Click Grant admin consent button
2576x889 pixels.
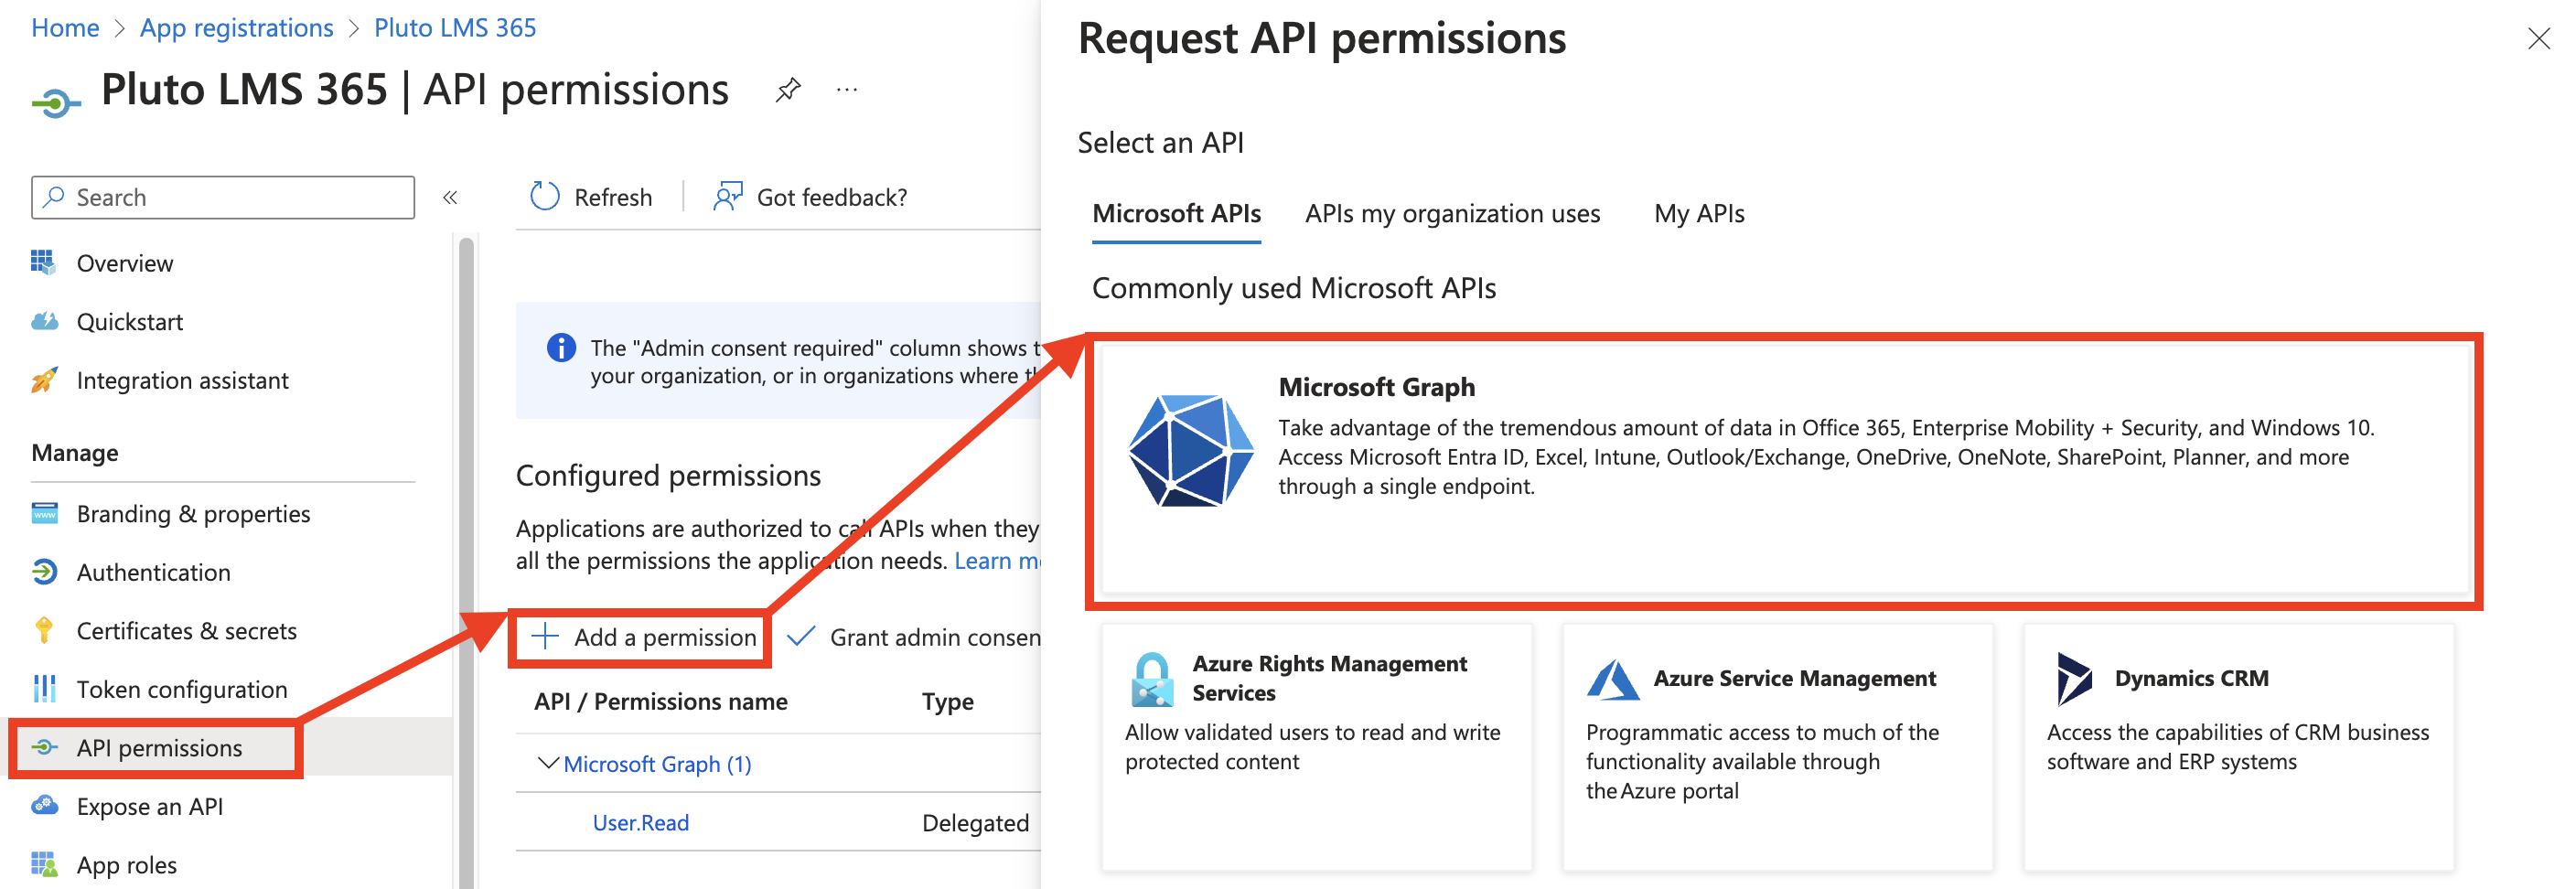click(x=913, y=637)
